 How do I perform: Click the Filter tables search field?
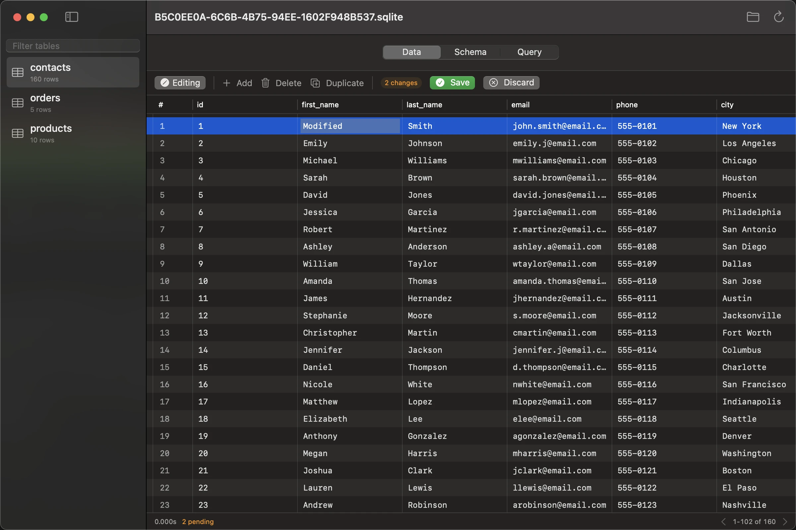[x=73, y=46]
